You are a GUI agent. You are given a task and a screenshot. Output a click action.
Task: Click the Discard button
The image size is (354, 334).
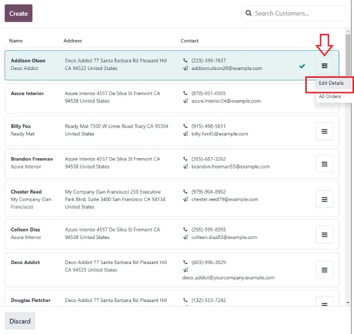(x=20, y=321)
